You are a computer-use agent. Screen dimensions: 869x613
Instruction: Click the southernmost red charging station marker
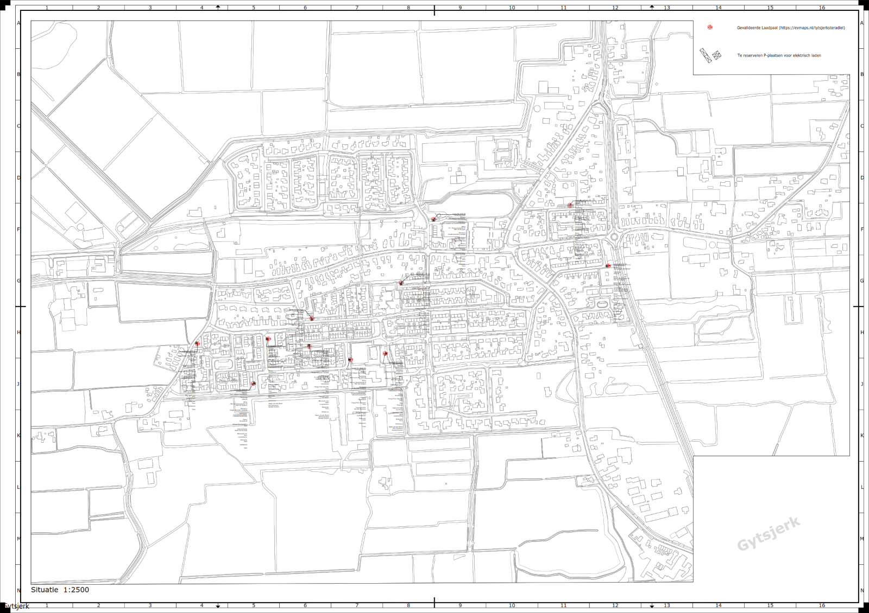point(253,384)
